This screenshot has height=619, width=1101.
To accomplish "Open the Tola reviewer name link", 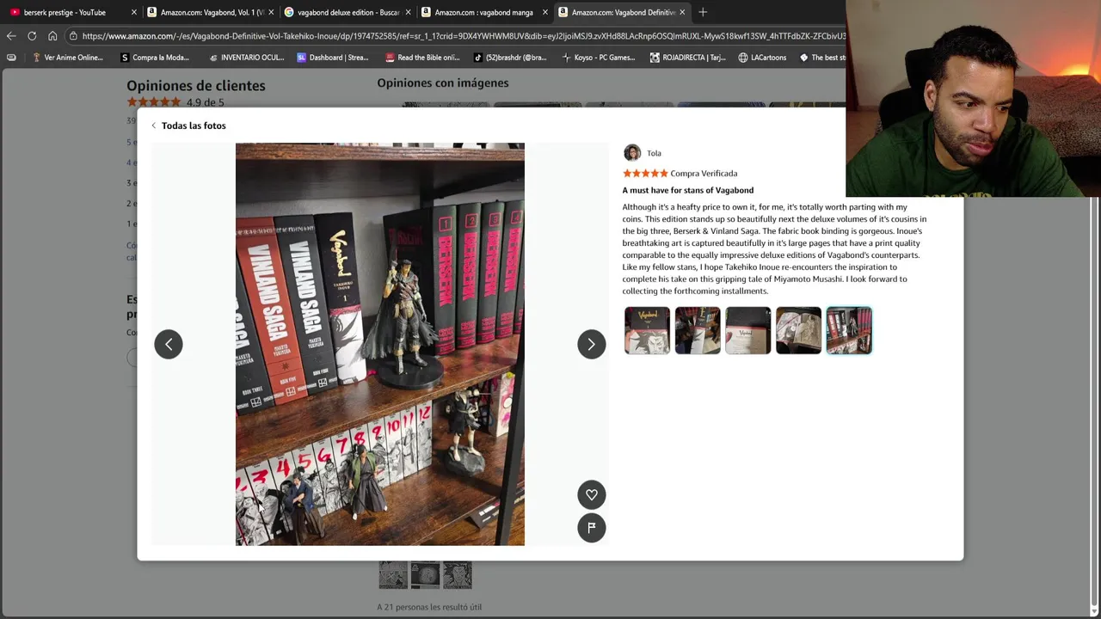I will pyautogui.click(x=654, y=153).
